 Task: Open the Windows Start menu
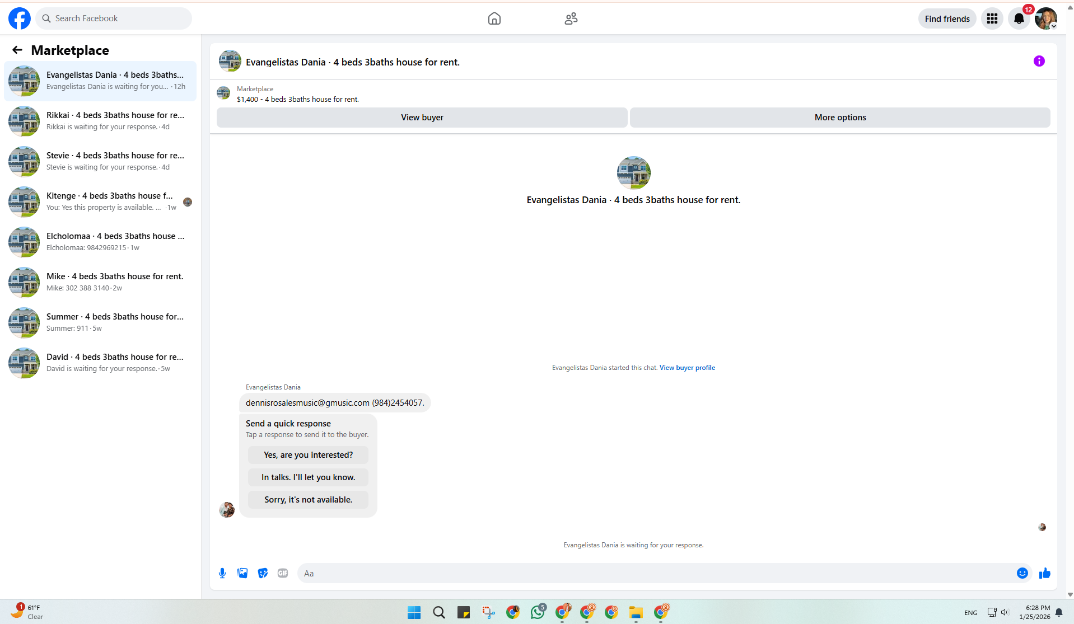pos(414,612)
